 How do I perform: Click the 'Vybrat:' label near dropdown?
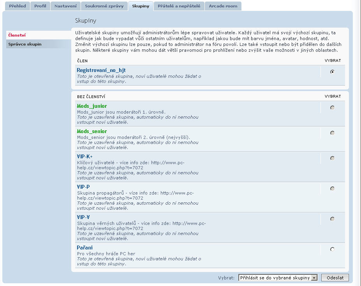coord(226,278)
